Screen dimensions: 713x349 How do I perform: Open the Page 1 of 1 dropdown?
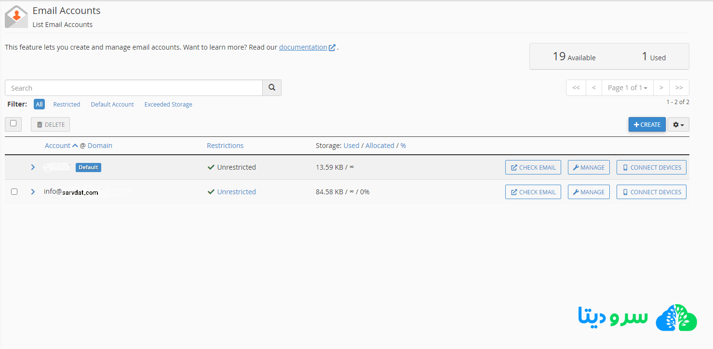click(x=627, y=88)
